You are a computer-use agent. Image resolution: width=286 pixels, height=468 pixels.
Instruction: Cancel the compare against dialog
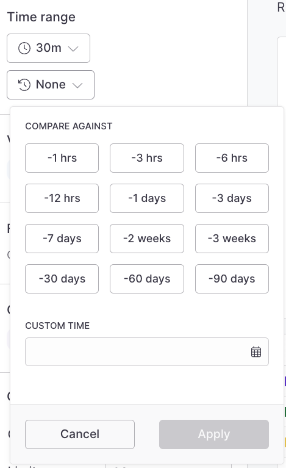pos(80,434)
